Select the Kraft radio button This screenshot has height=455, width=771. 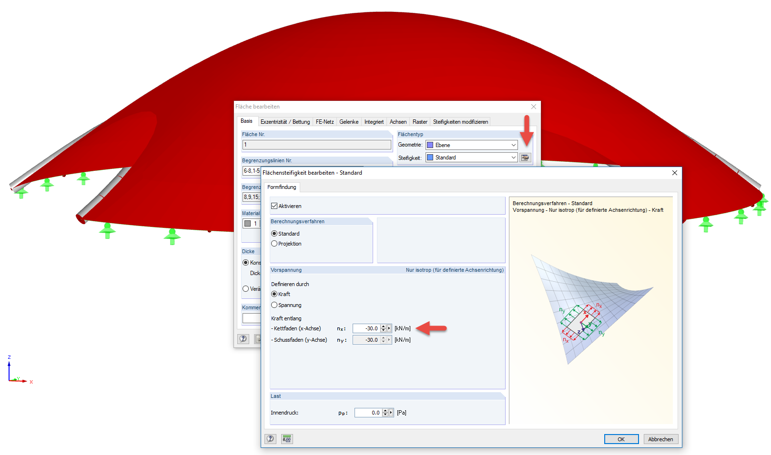[x=274, y=294]
